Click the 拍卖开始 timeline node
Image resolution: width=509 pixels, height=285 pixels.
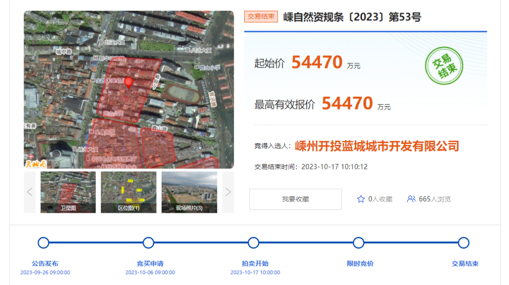tap(254, 243)
